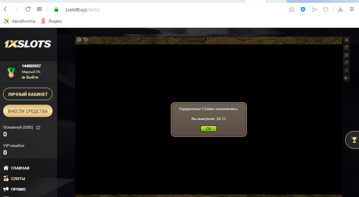Open the Яндекс bookmark
This screenshot has height=197, width=359.
[52, 21]
